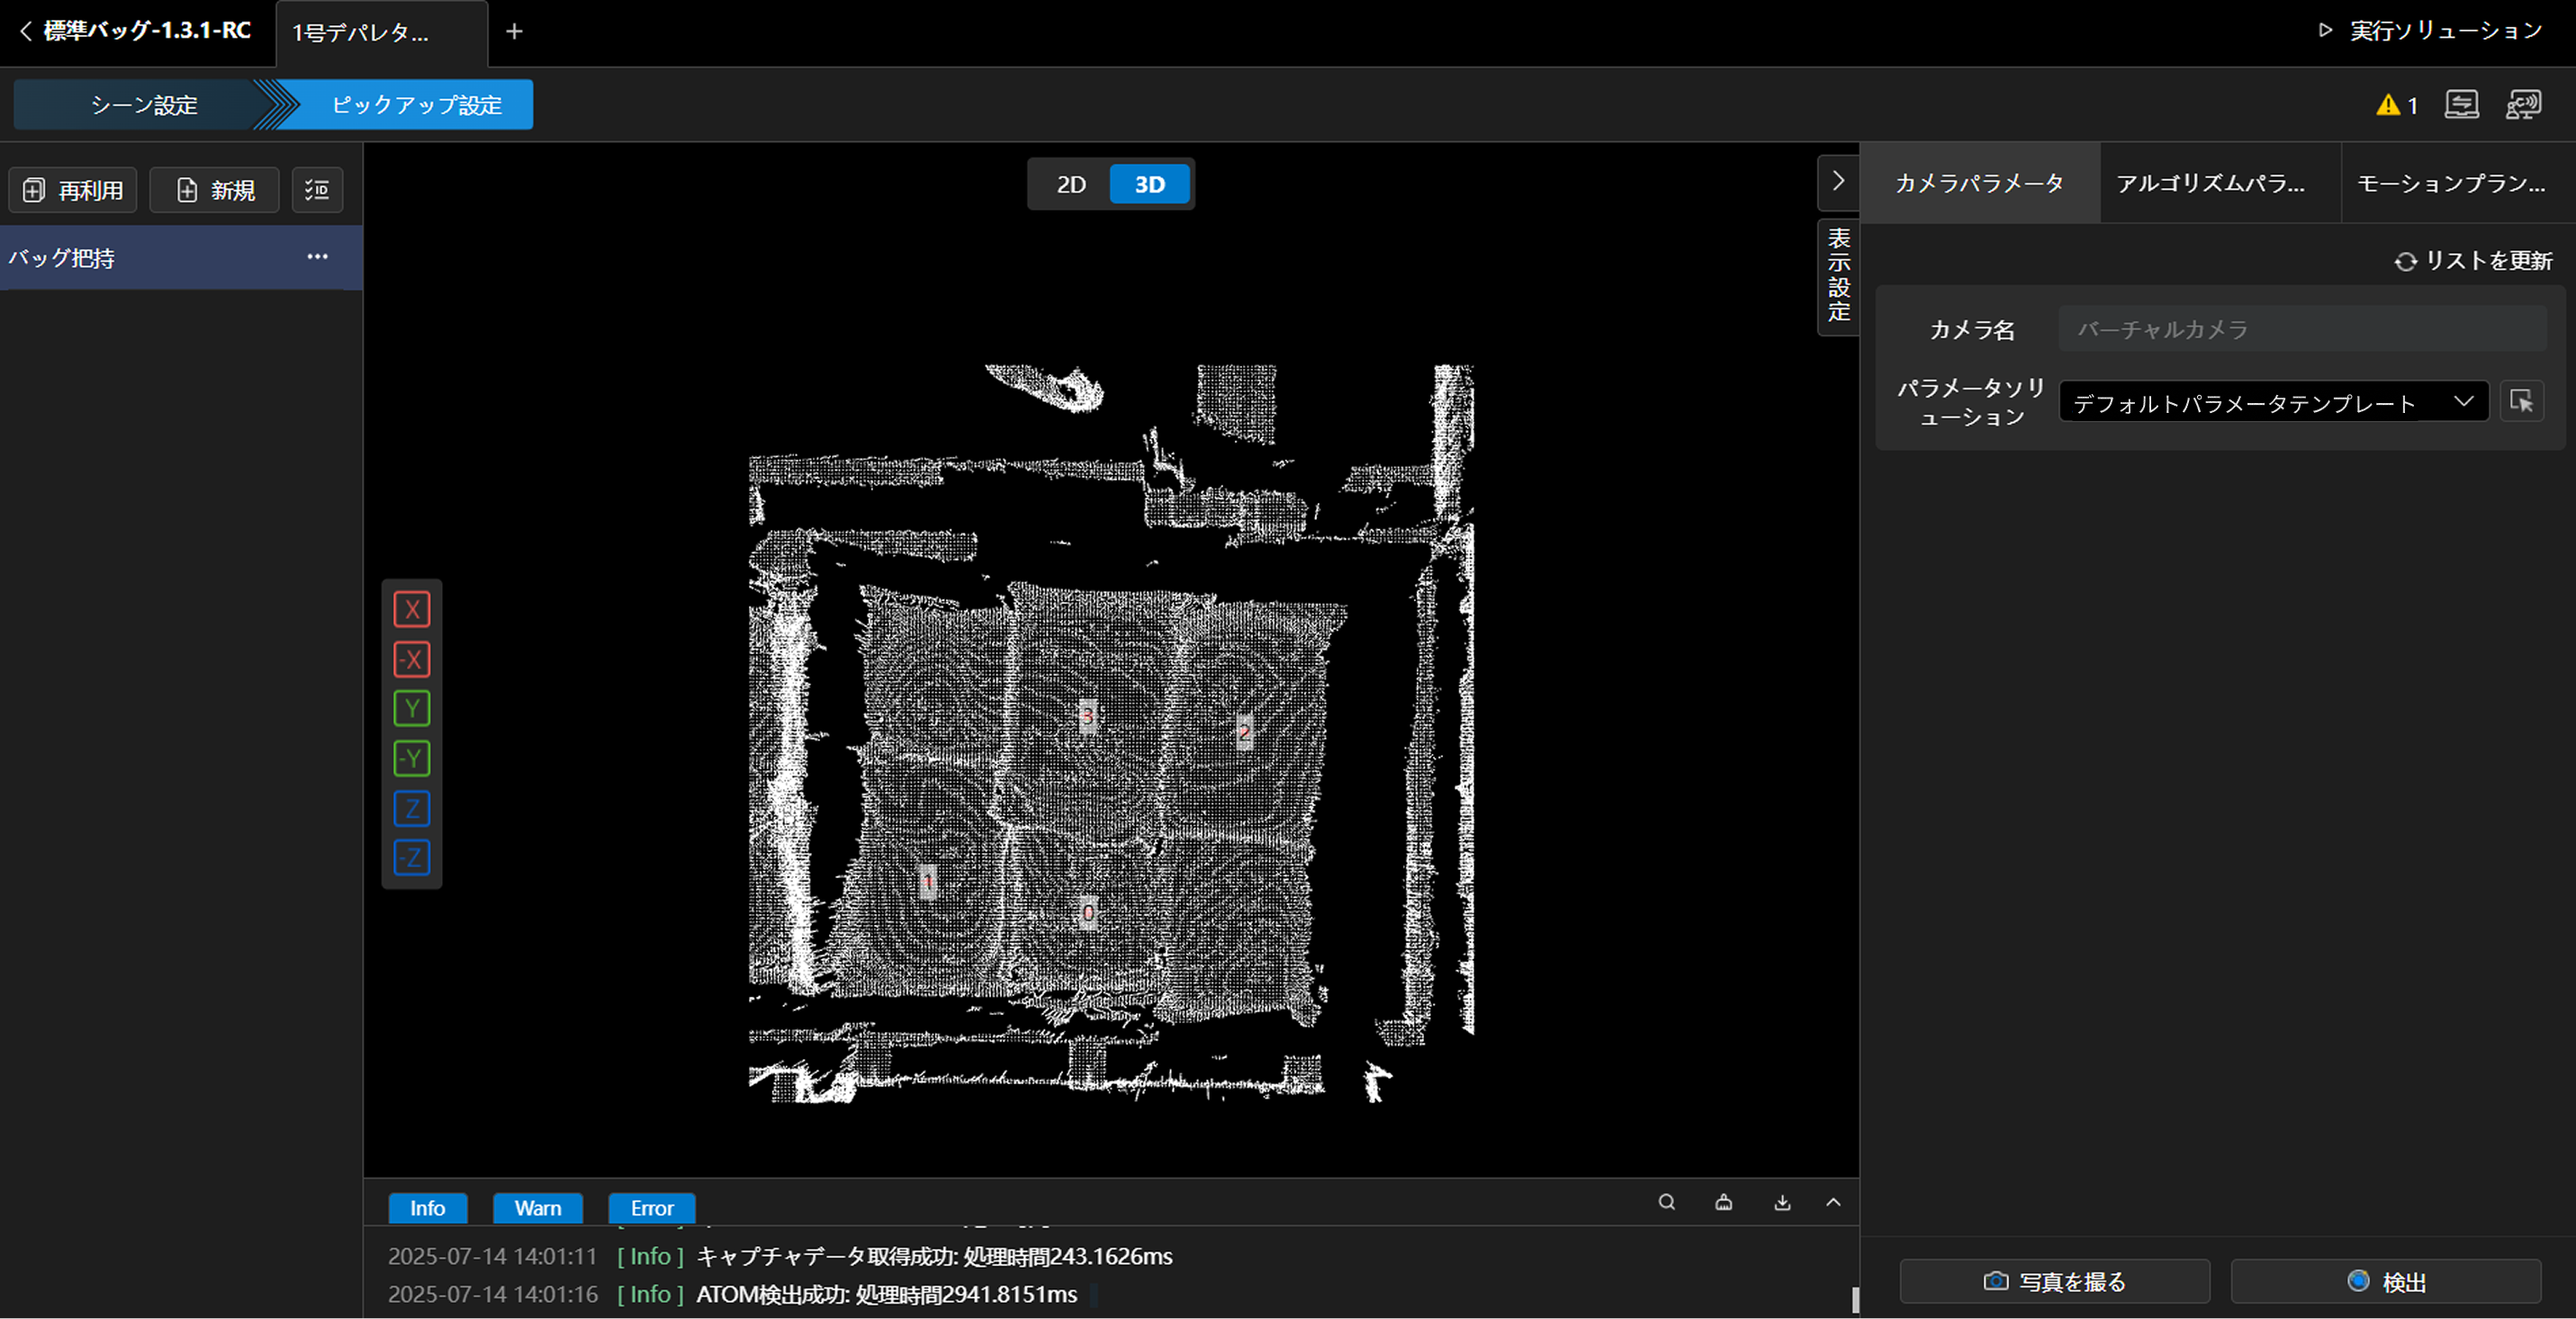The image size is (2576, 1319).
Task: Collapse the log panel with chevron
Action: [1833, 1202]
